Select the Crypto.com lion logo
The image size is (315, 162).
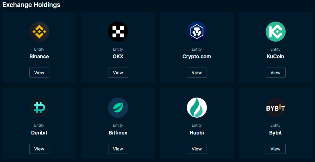[x=197, y=32]
